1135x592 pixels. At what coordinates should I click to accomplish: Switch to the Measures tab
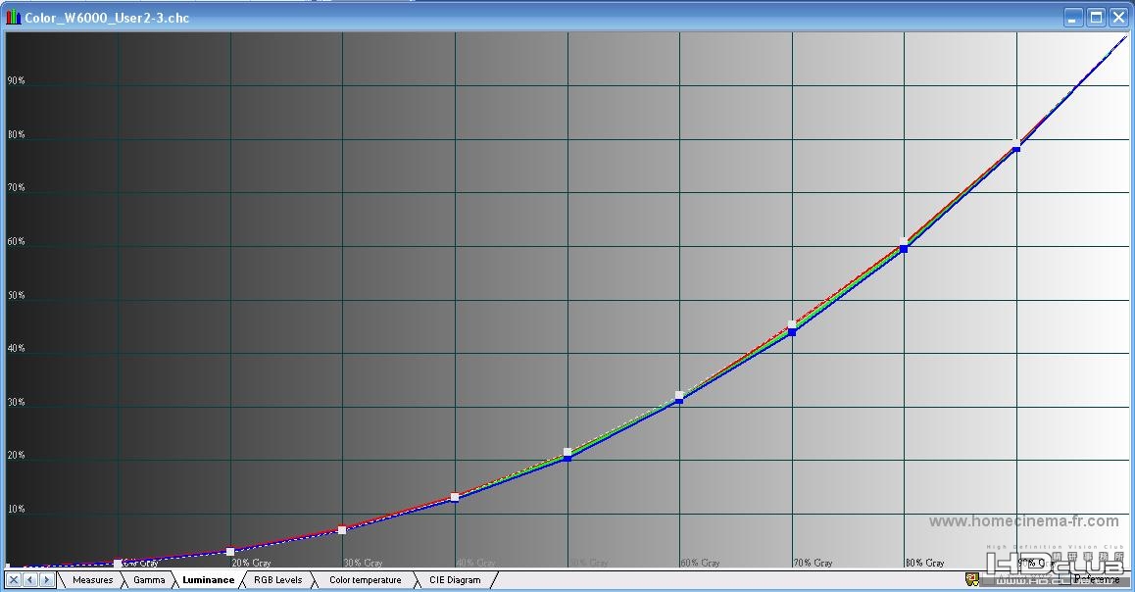pos(93,579)
